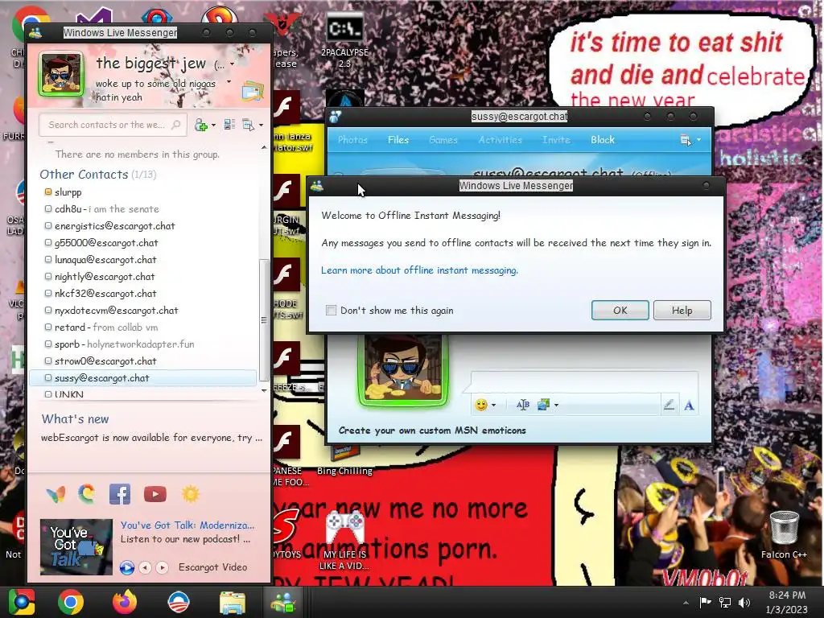
Task: Click the next video button near Escargot Video
Action: [162, 567]
